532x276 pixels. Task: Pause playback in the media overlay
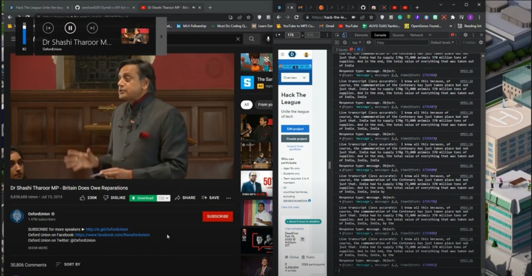[70, 28]
